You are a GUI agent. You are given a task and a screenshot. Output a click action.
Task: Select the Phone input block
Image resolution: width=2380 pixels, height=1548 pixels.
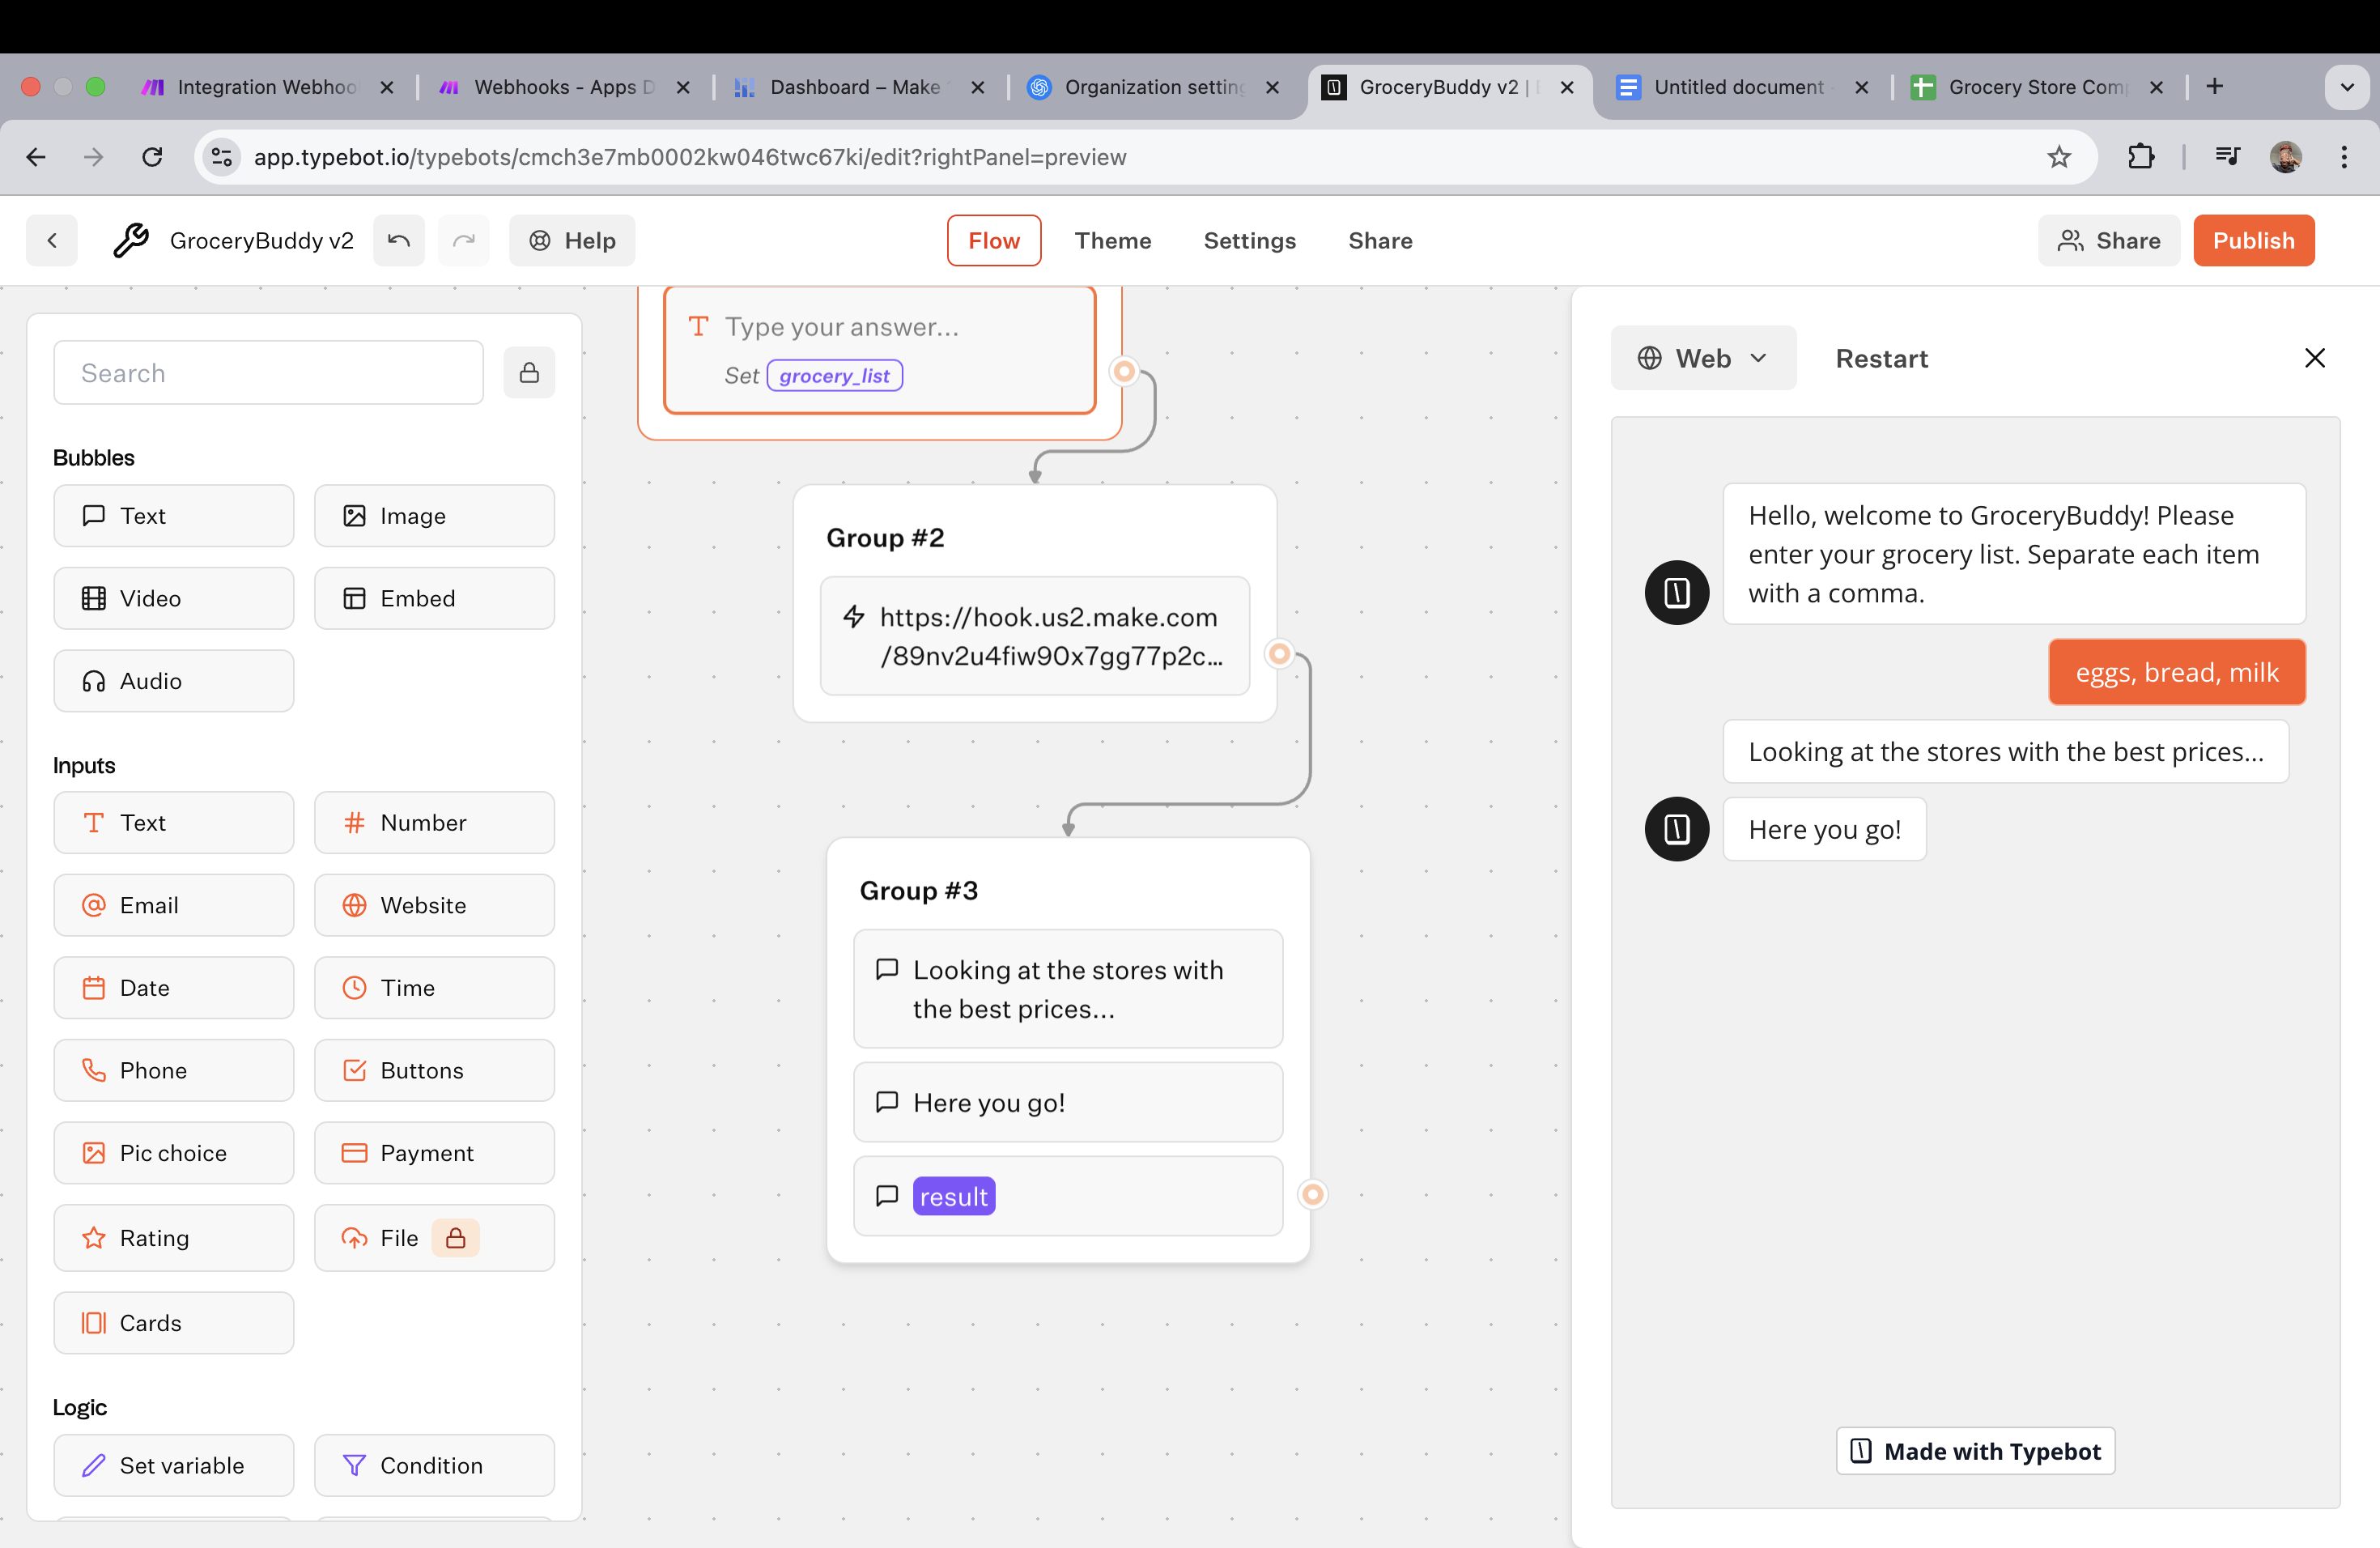[173, 1070]
